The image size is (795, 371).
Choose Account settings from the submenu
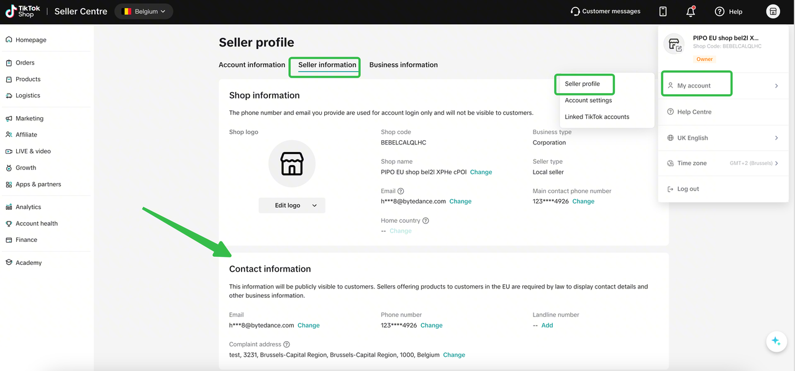588,101
